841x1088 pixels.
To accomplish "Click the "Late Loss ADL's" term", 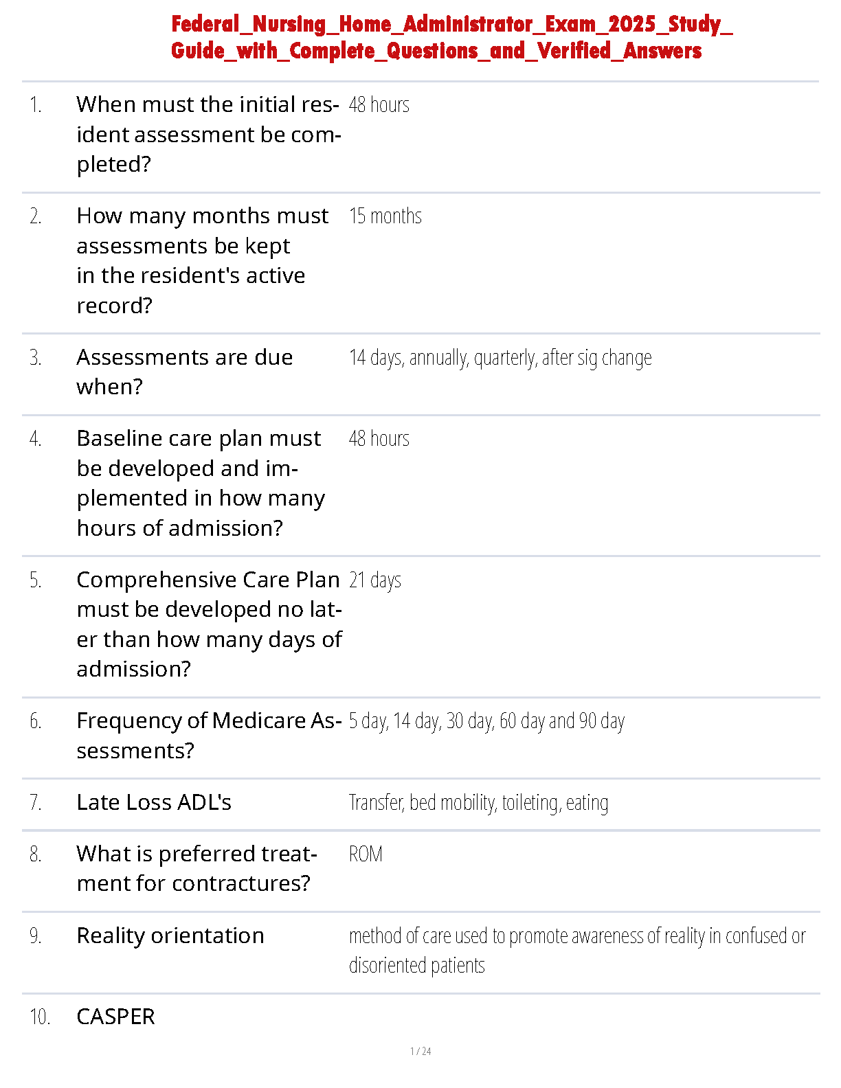I will (154, 802).
